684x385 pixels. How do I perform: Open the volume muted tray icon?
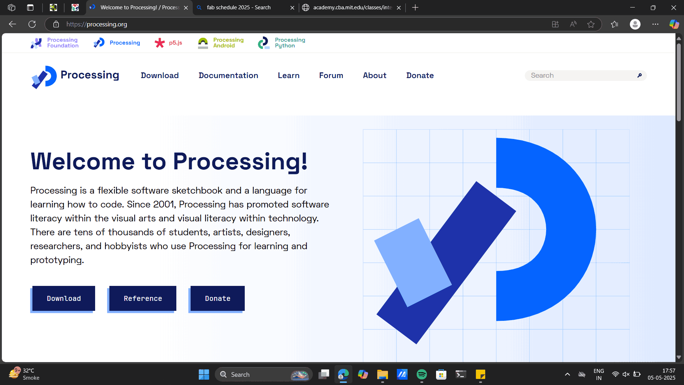click(x=626, y=374)
